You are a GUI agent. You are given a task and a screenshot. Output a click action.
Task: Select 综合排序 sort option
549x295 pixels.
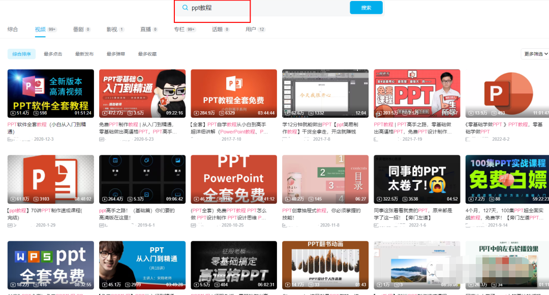pyautogui.click(x=21, y=54)
